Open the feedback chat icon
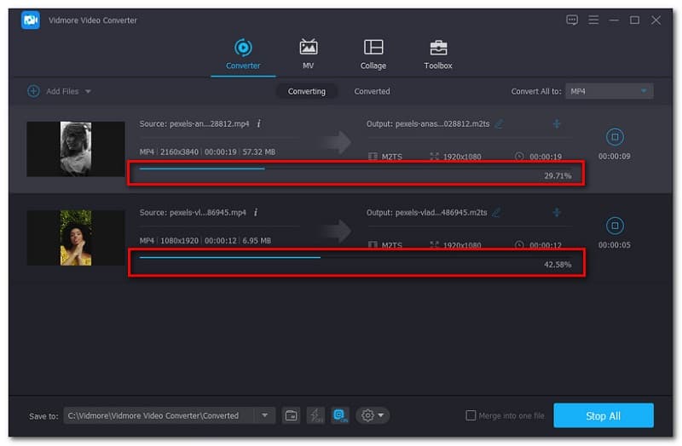Image resolution: width=682 pixels, height=446 pixels. point(571,20)
